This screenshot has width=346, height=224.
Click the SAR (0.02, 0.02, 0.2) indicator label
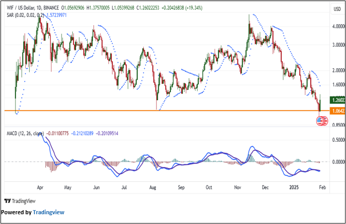click(25, 15)
